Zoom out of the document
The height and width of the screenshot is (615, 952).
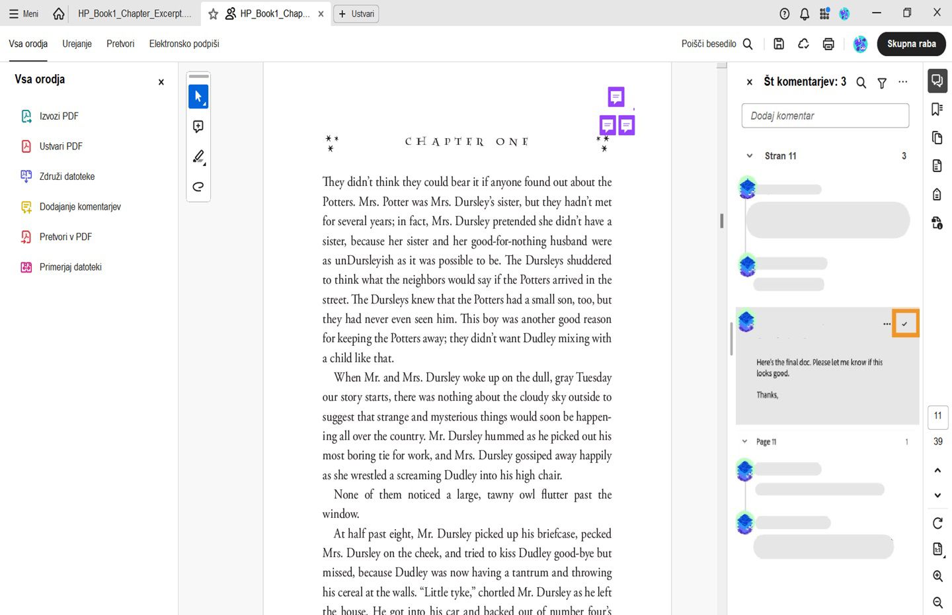pos(937,602)
